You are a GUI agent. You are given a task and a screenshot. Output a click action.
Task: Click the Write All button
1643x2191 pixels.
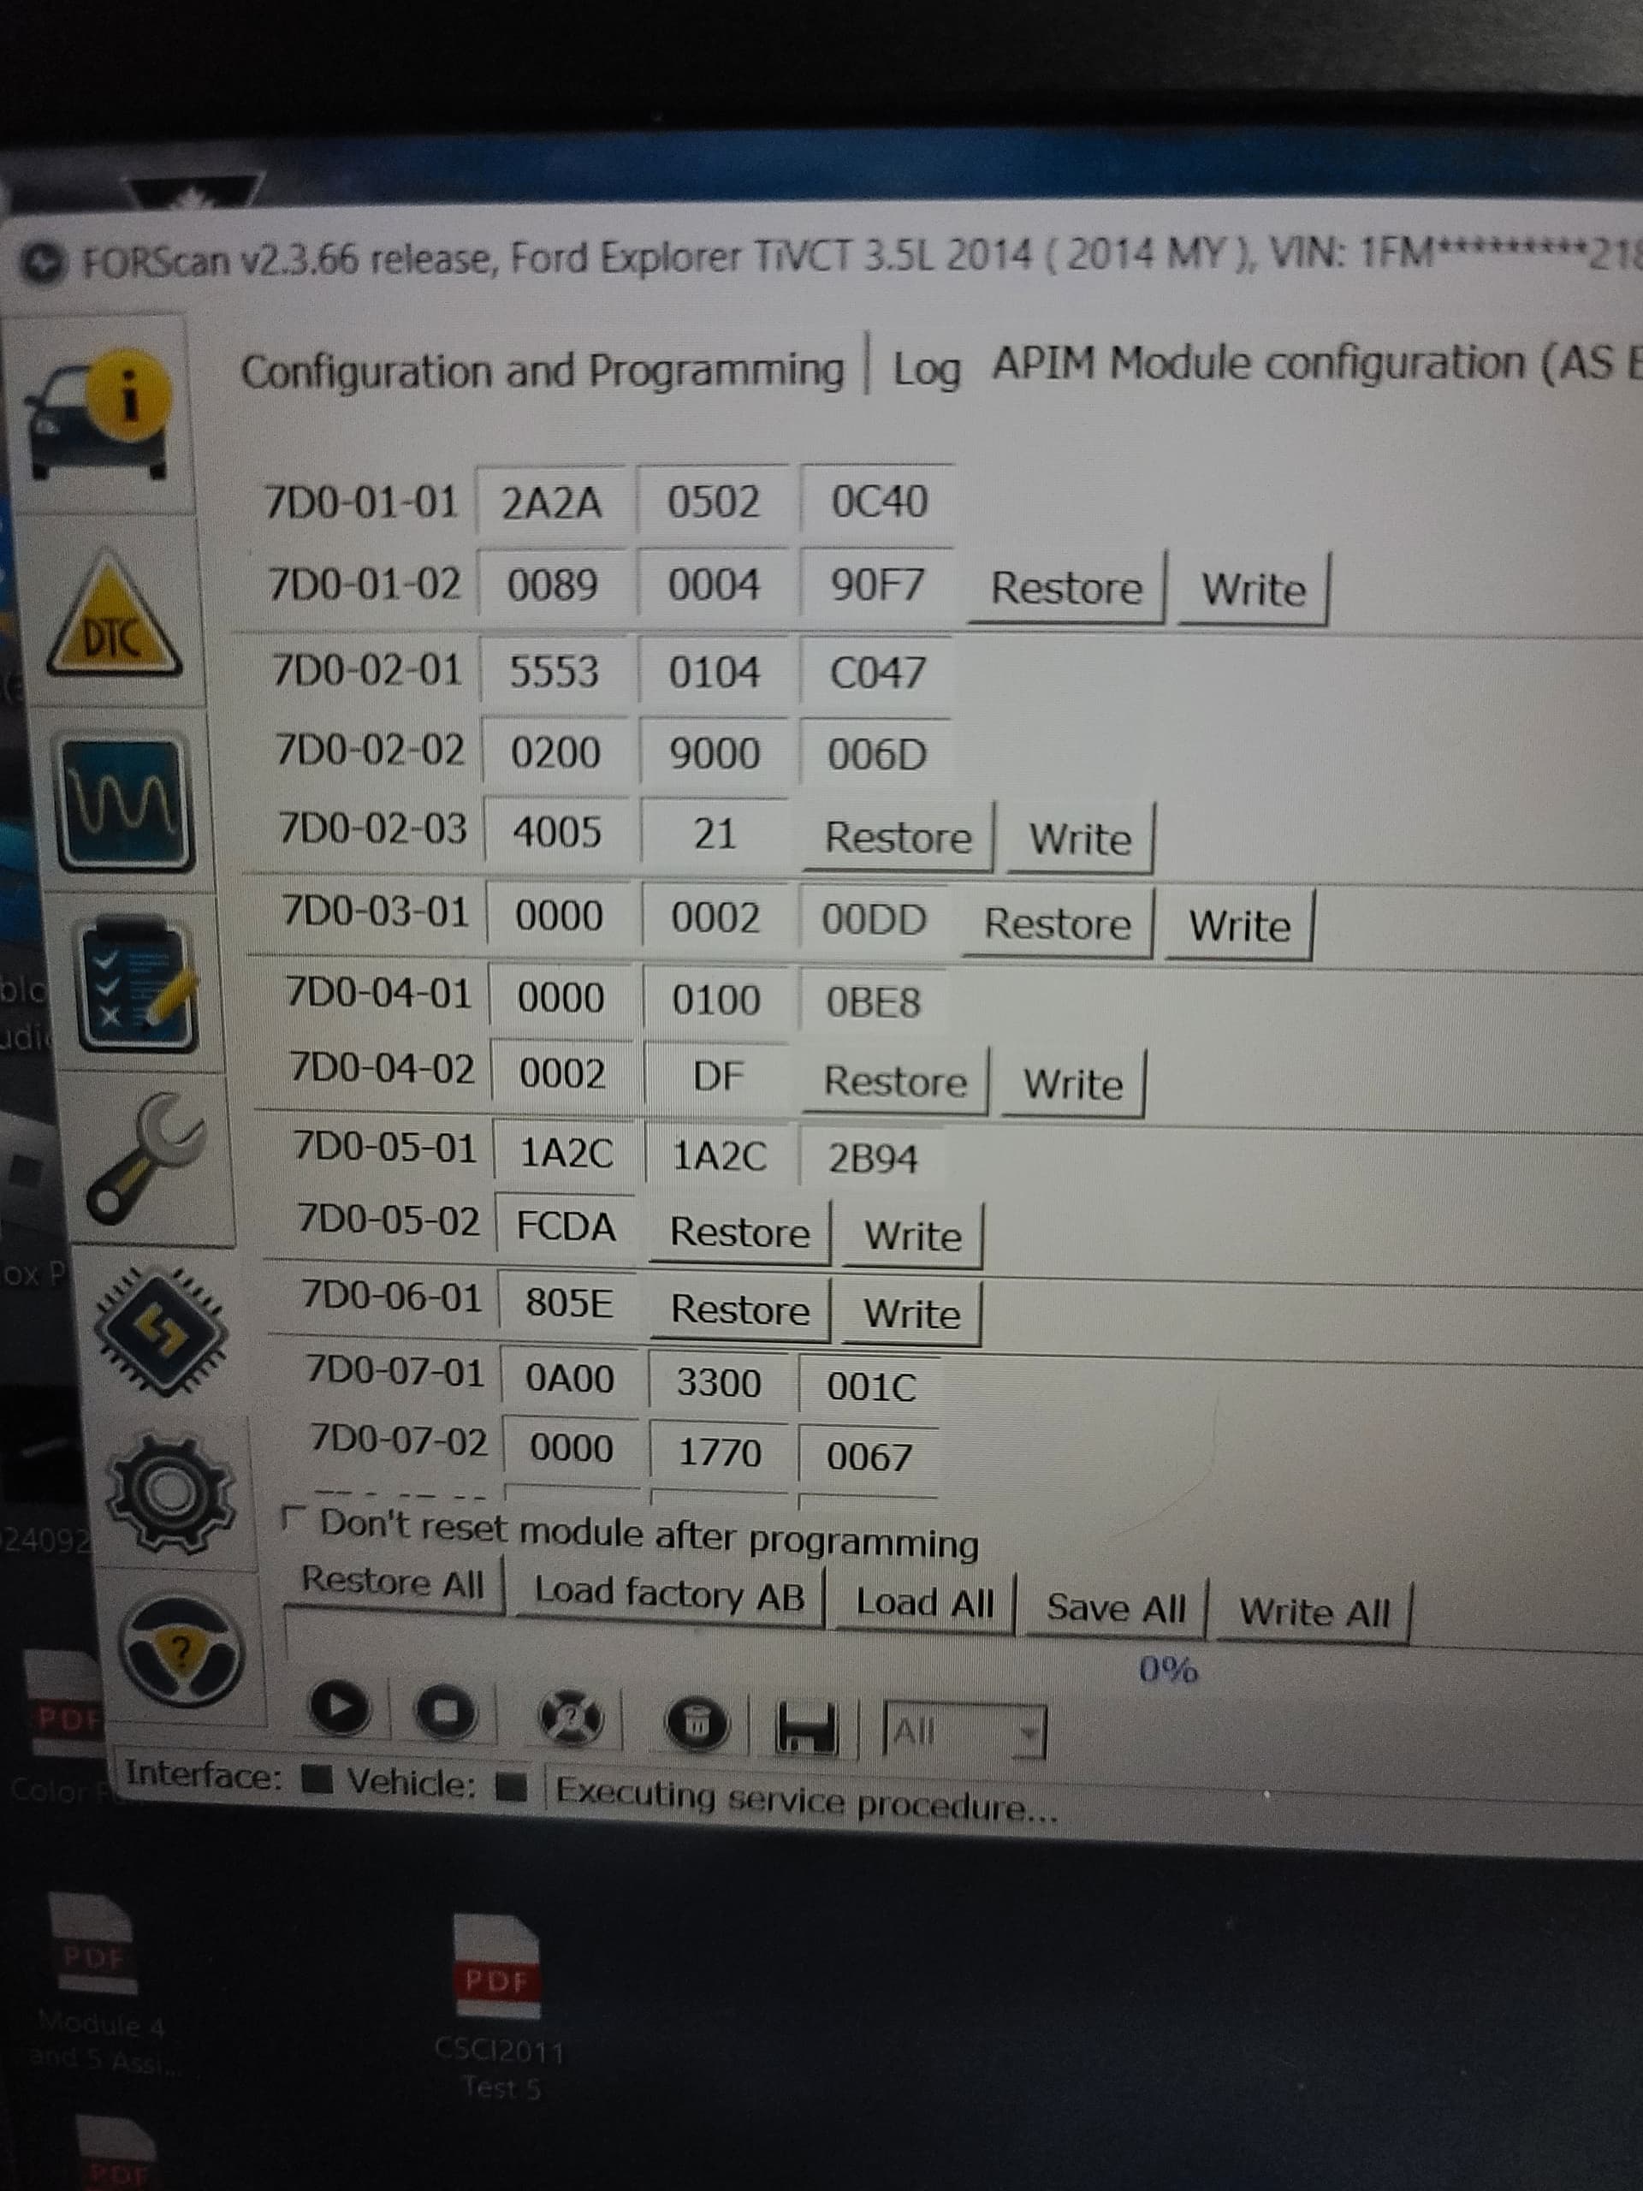(1314, 1612)
